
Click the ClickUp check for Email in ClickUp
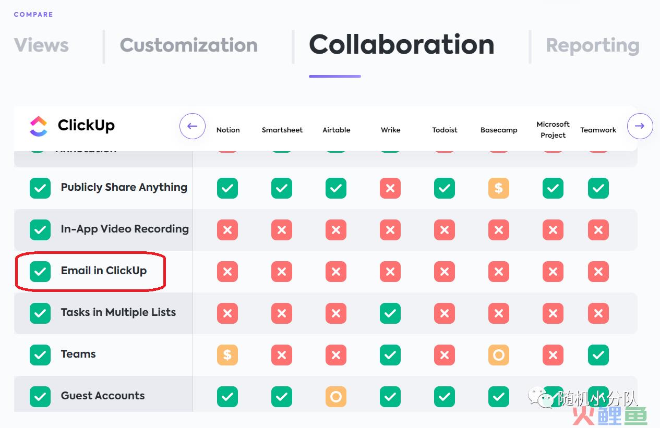(x=40, y=272)
